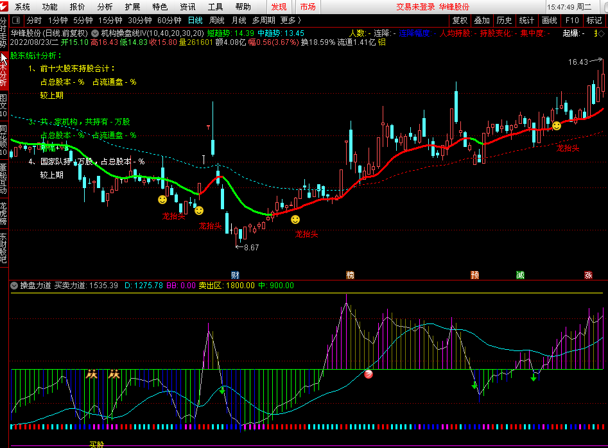Click the 榜 event marker icon
Image resolution: width=608 pixels, height=448 pixels.
[350, 275]
